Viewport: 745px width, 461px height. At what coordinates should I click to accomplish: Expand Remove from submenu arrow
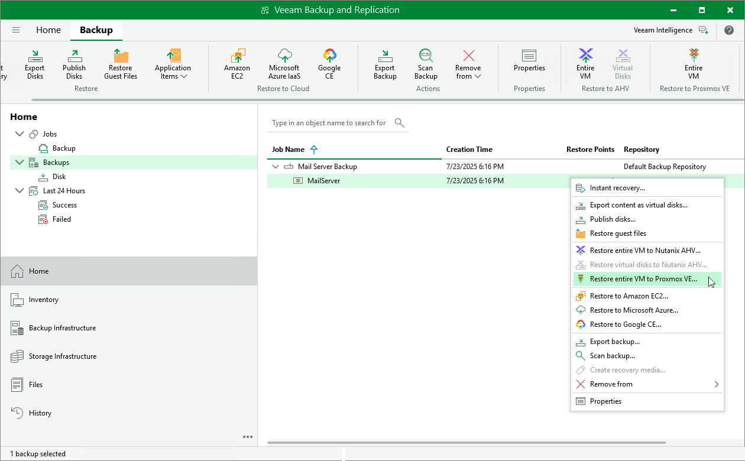716,384
